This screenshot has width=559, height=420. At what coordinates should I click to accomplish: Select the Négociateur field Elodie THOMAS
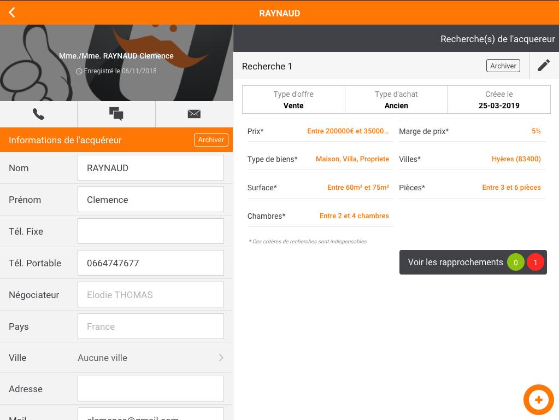(x=151, y=295)
